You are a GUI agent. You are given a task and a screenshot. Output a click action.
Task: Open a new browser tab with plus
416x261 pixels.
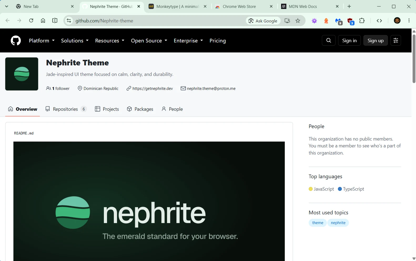349,6
